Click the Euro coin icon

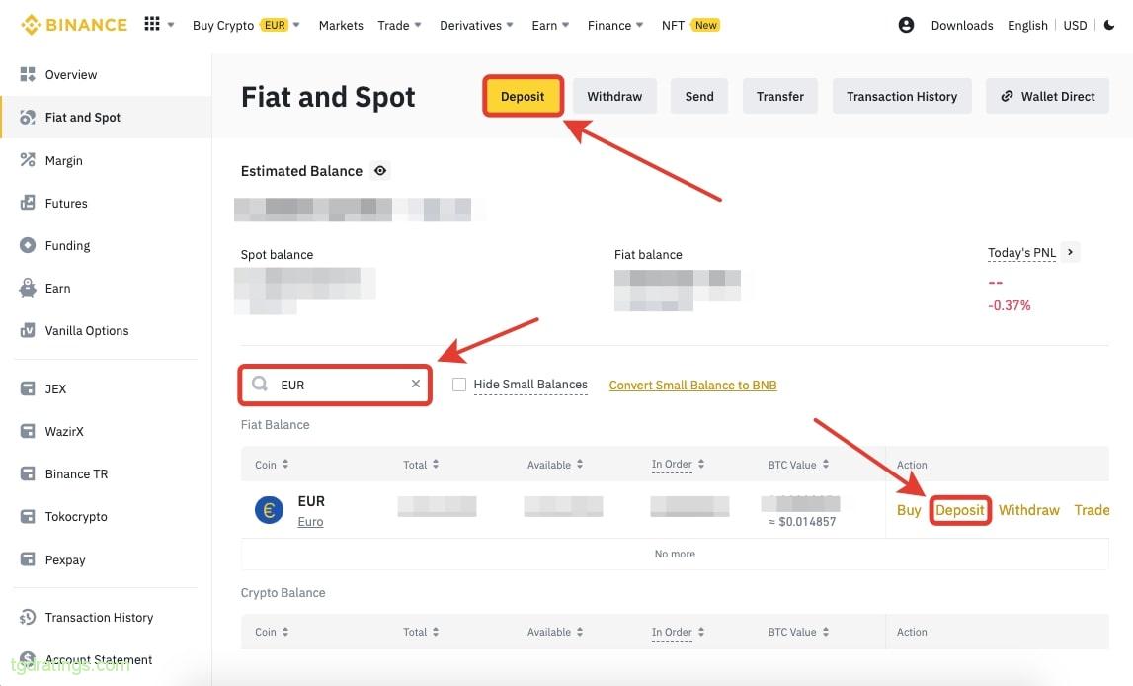point(269,510)
